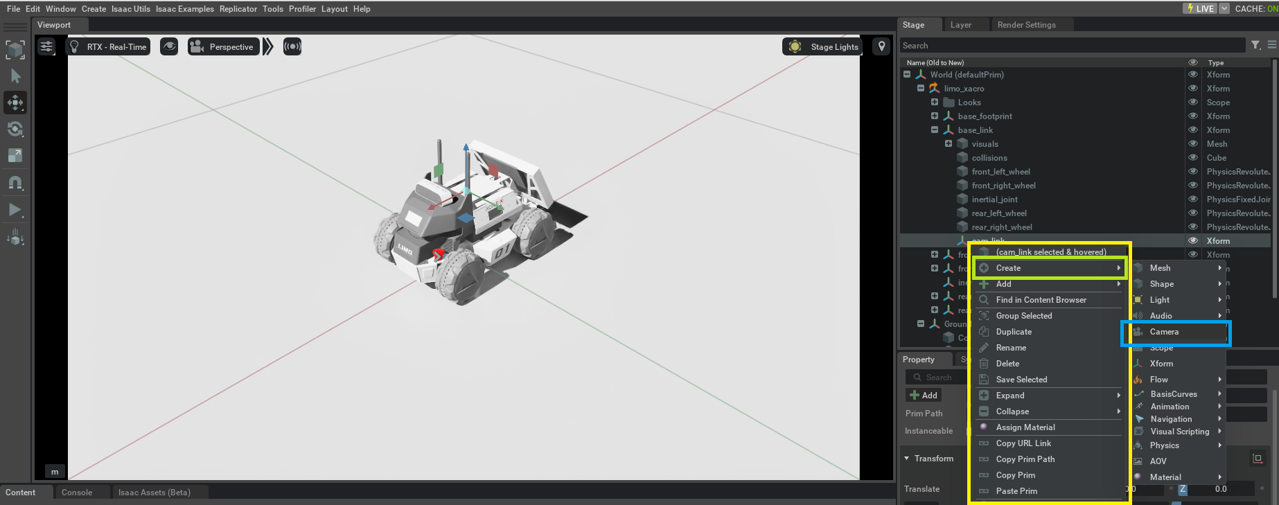Image resolution: width=1279 pixels, height=505 pixels.
Task: Switch to the Console tab
Action: (77, 493)
